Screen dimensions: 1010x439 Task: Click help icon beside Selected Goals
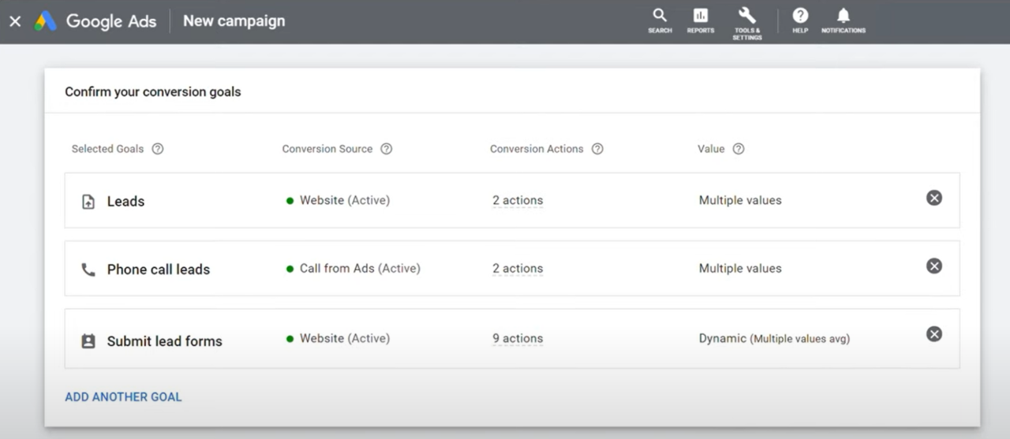click(x=158, y=149)
